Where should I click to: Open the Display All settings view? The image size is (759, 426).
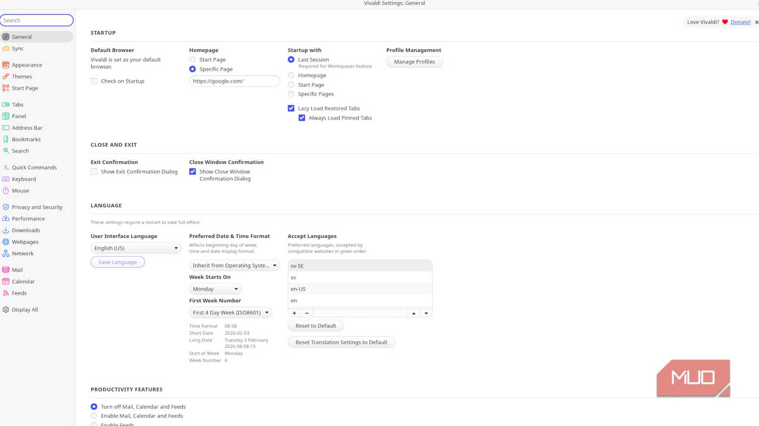24,309
